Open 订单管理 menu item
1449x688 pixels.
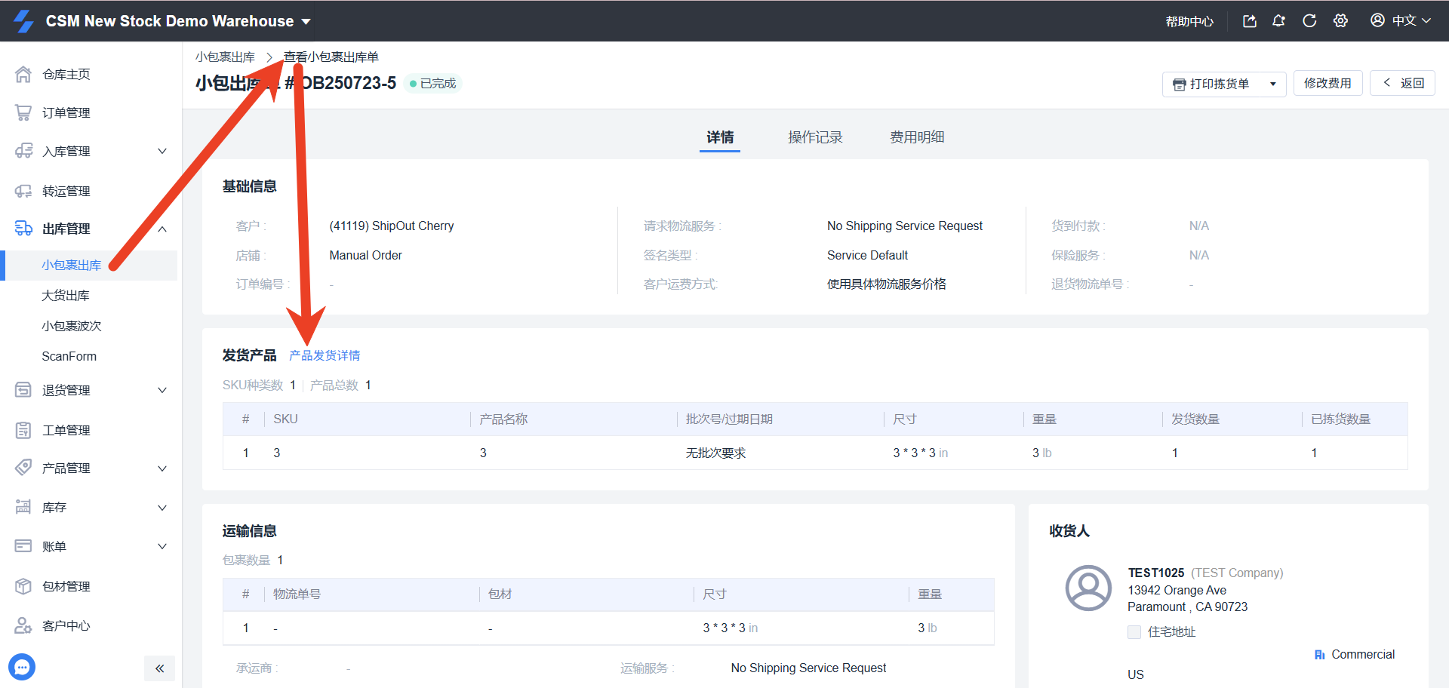pyautogui.click(x=66, y=112)
